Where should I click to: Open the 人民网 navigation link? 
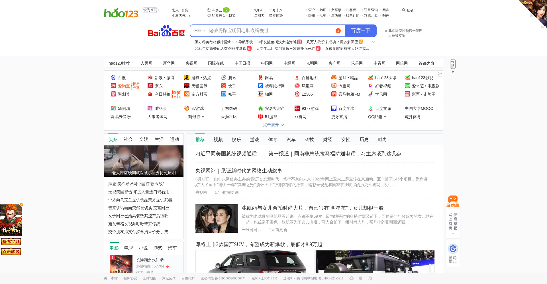[146, 63]
